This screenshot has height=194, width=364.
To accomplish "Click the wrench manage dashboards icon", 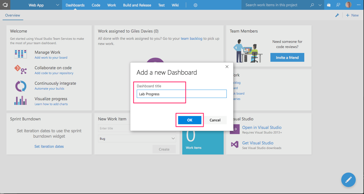I will pos(337,15).
